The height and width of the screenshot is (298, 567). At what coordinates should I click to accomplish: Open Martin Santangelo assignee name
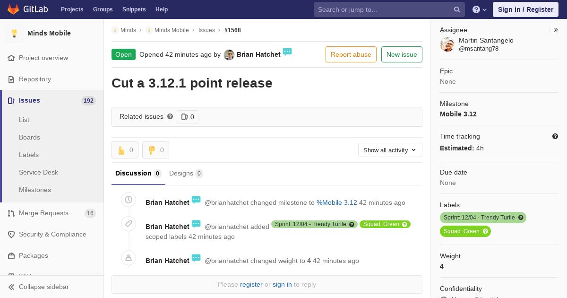pos(486,40)
